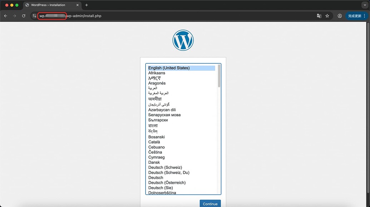Viewport: 370px width, 207px height.
Task: Bookmark this page with the star icon
Action: pos(327,16)
